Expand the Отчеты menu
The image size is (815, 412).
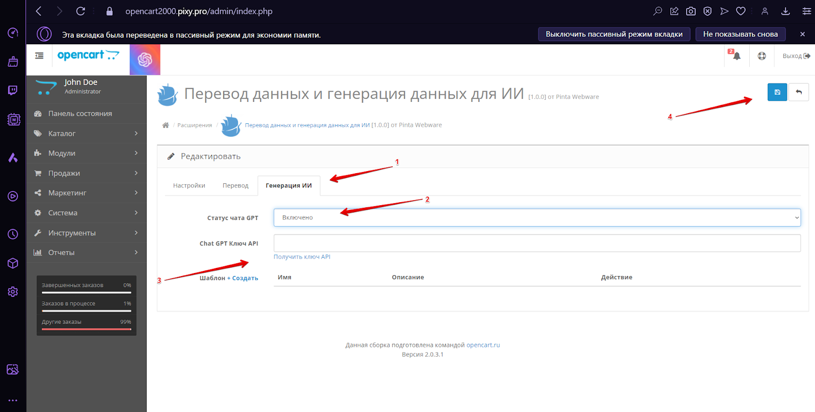pyautogui.click(x=87, y=253)
